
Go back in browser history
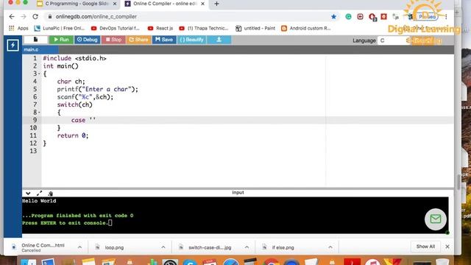12,16
